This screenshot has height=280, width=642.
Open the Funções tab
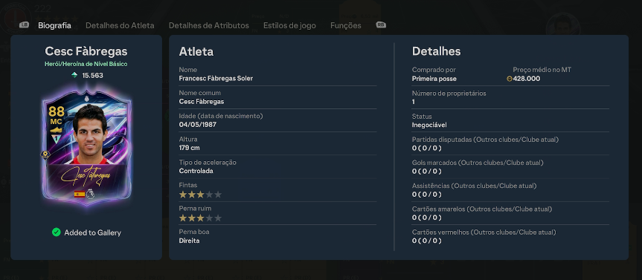click(346, 25)
